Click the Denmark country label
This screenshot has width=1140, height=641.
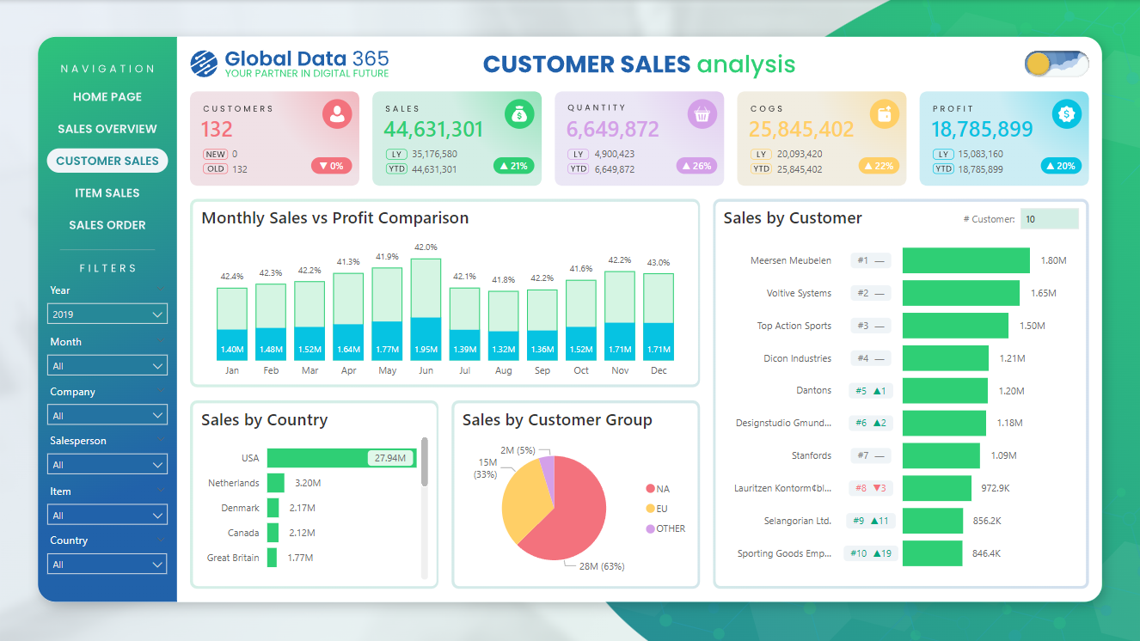240,508
